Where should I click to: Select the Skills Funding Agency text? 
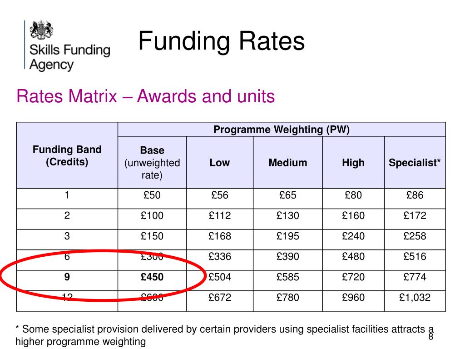click(69, 57)
